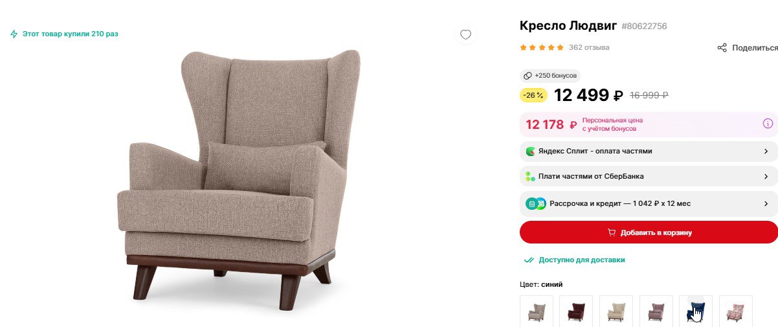Select the beige cream chair color swatch
The height and width of the screenshot is (327, 778).
pyautogui.click(x=616, y=311)
